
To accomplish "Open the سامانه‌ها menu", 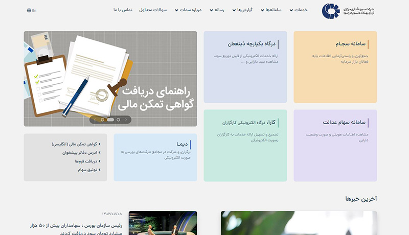I will 274,10.
